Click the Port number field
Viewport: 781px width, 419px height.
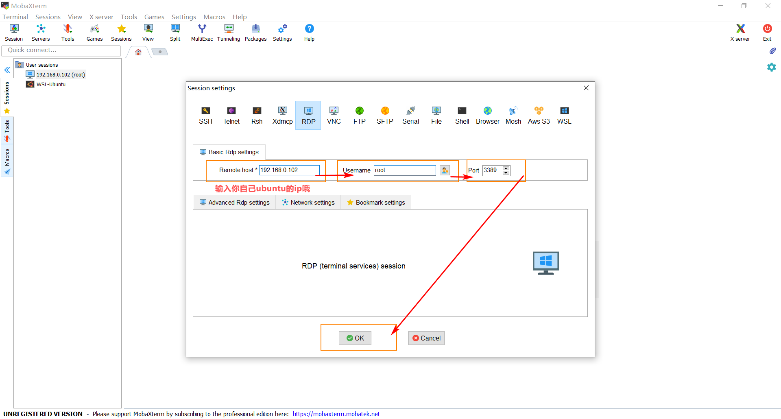point(493,170)
